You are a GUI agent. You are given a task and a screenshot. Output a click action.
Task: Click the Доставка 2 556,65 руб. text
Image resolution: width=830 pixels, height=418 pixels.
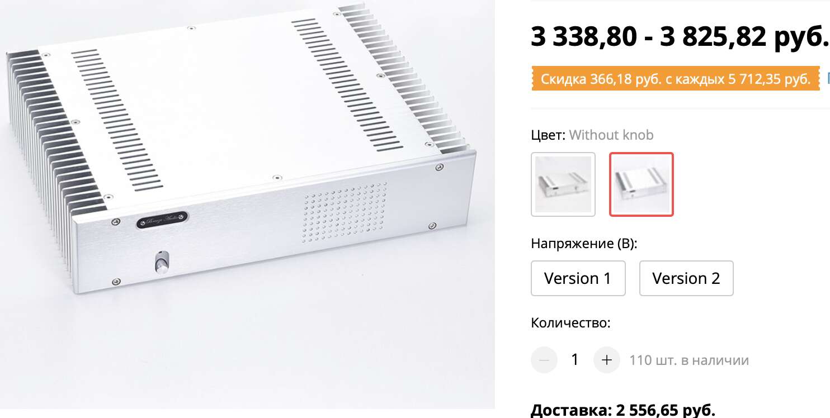click(623, 411)
